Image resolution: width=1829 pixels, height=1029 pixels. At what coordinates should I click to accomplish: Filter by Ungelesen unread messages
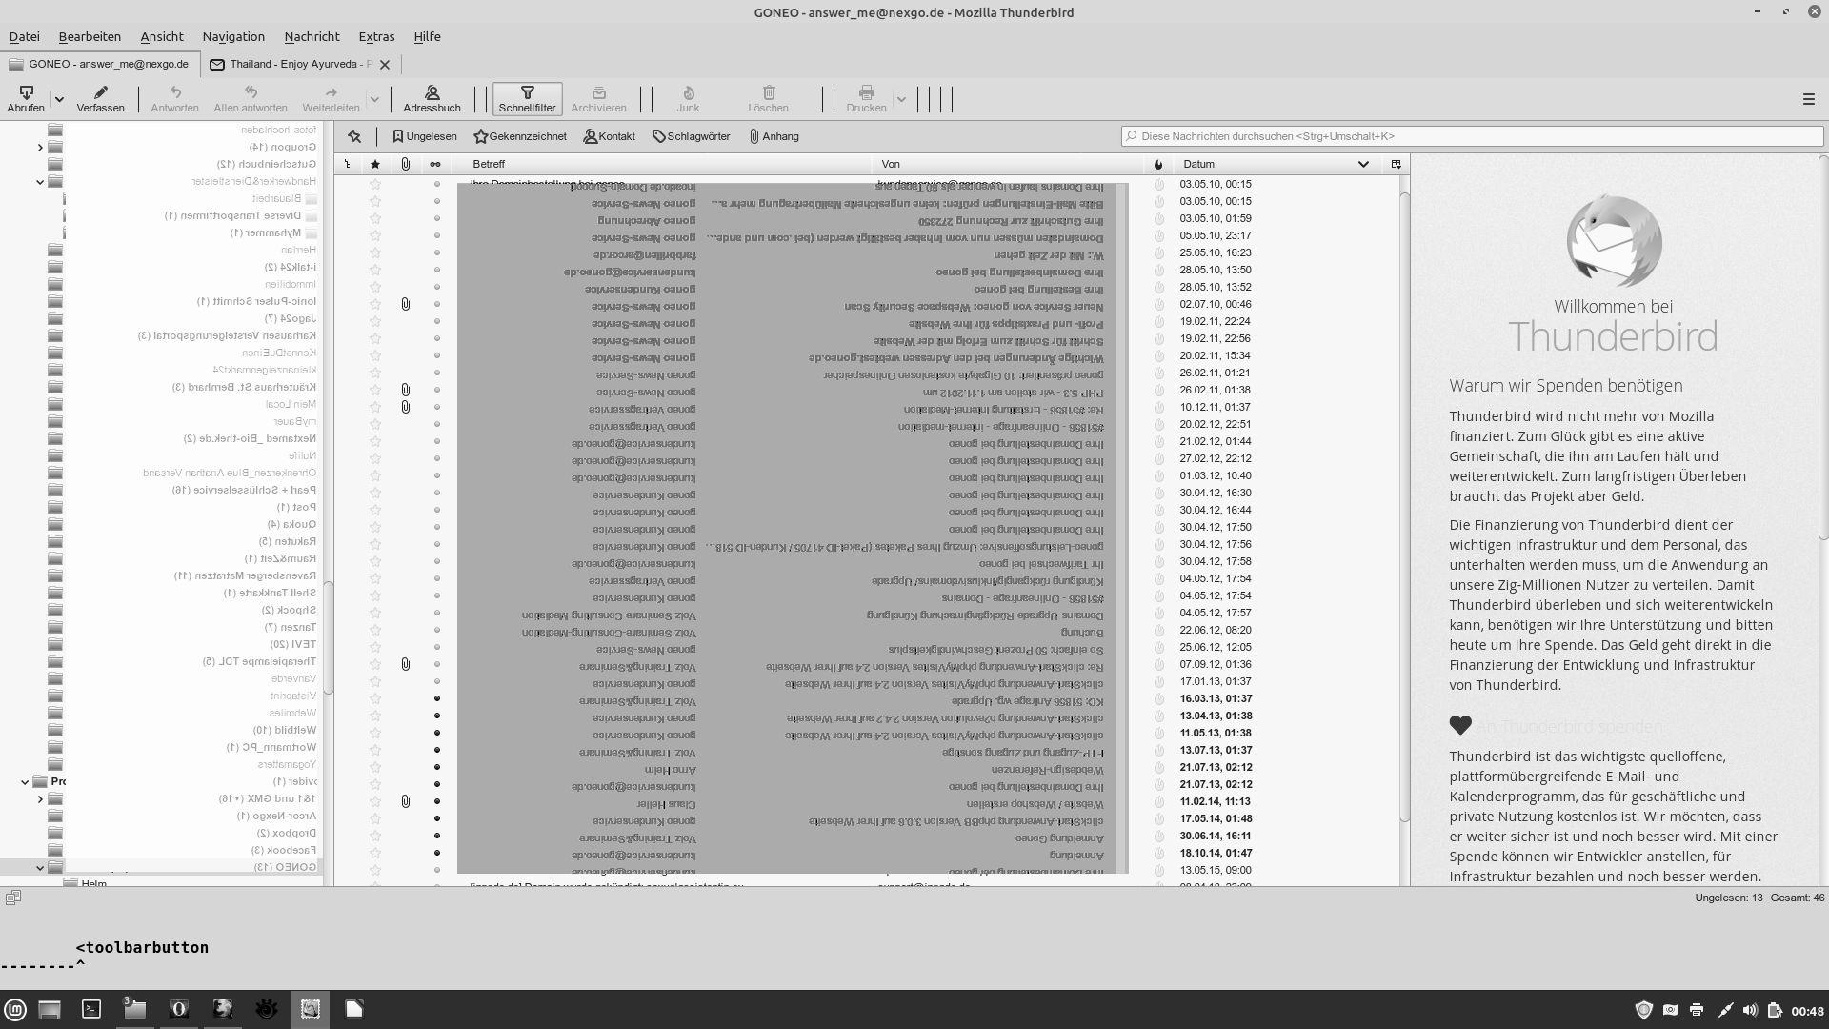425,136
